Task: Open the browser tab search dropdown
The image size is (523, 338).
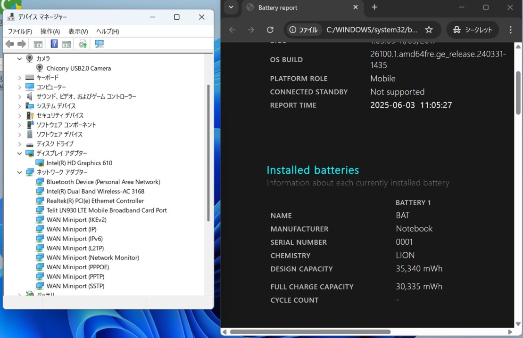Action: (x=231, y=8)
